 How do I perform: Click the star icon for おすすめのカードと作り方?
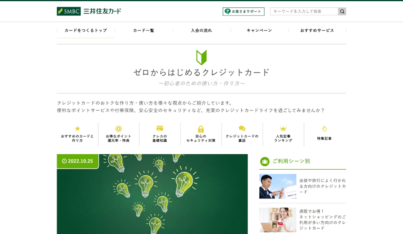coord(77,129)
